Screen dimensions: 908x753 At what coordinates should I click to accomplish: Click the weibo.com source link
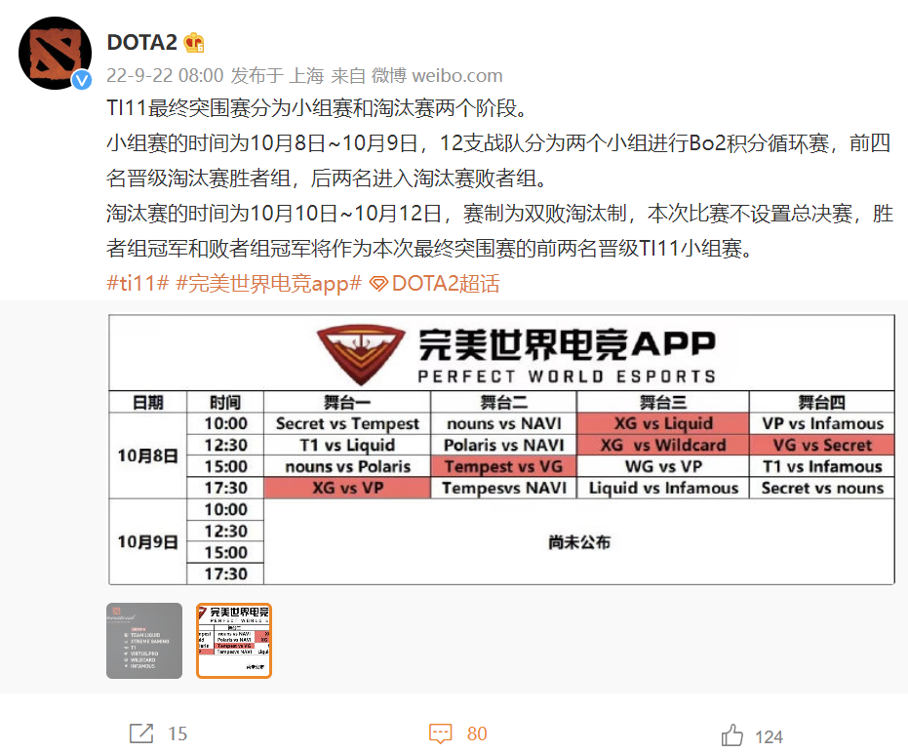(x=457, y=75)
